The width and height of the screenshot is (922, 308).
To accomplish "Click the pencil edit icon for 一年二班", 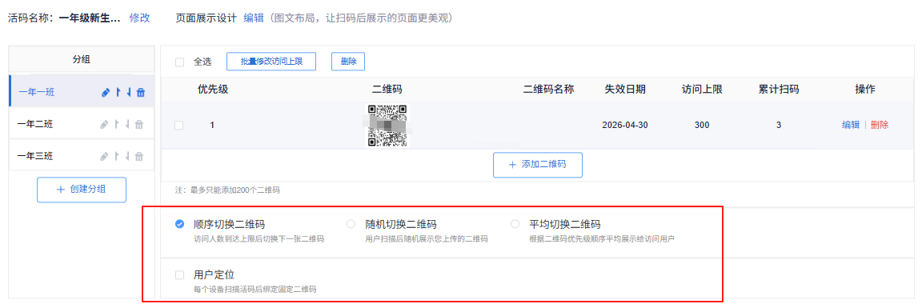I will (104, 124).
